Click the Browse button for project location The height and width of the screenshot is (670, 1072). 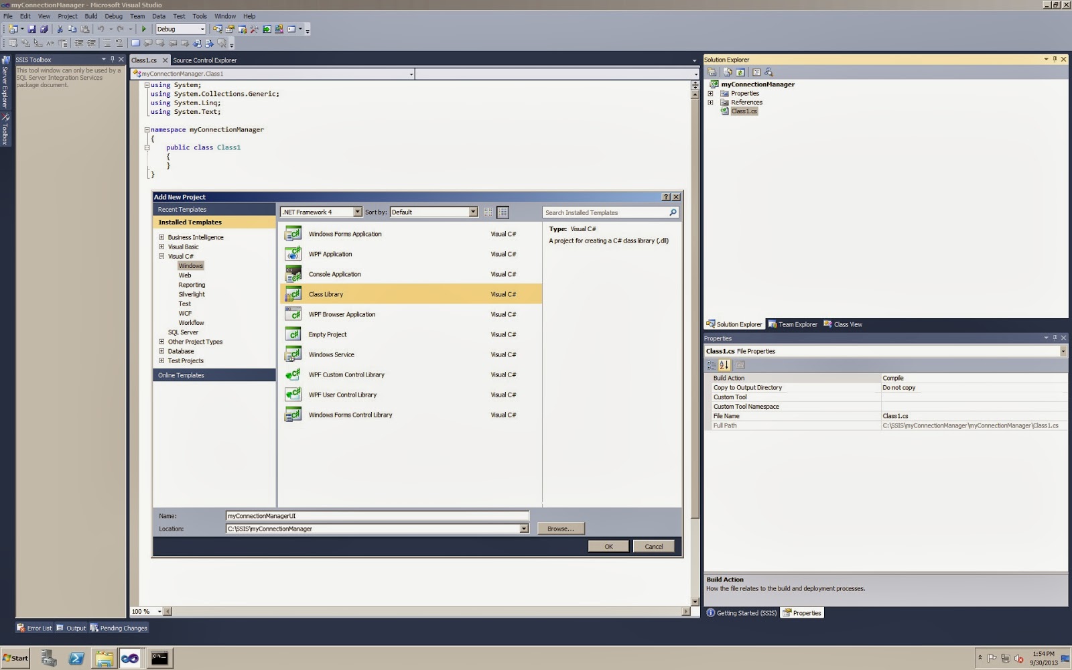[560, 529]
